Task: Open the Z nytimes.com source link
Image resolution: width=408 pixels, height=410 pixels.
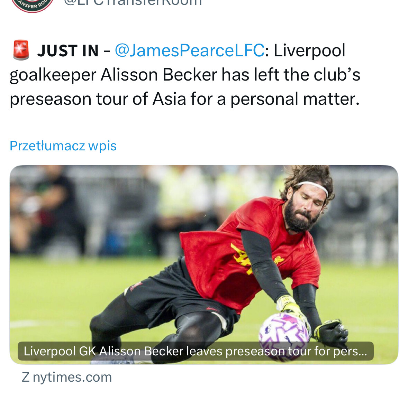Action: coord(67,377)
